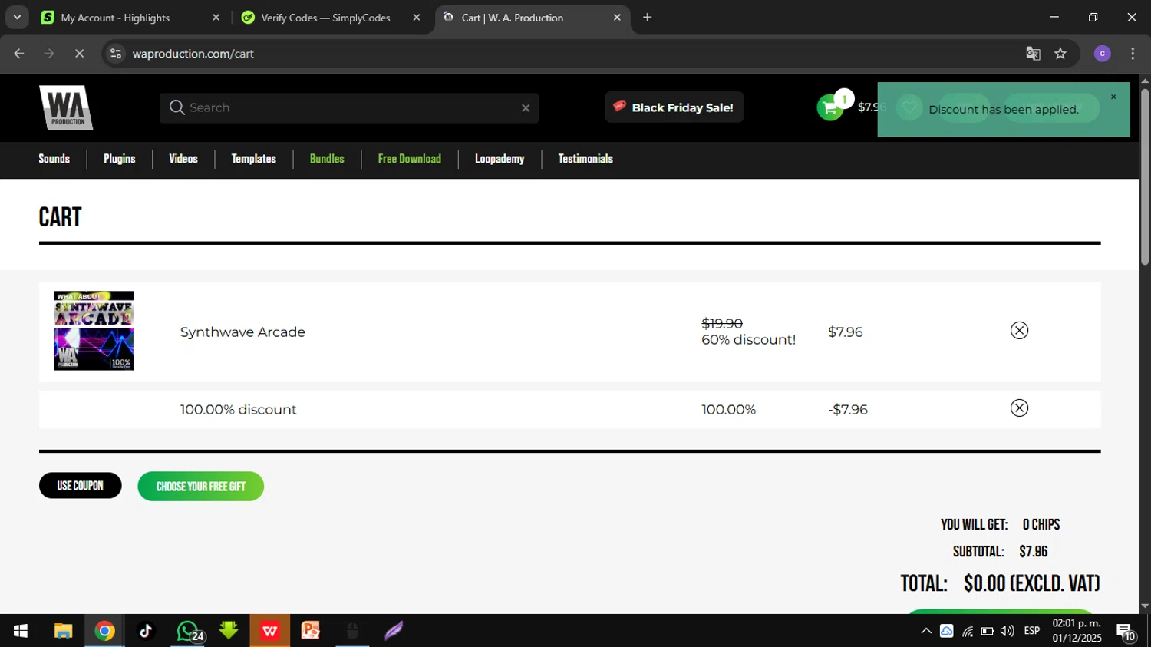This screenshot has width=1151, height=647.
Task: Open Windows notification center
Action: point(1126,632)
